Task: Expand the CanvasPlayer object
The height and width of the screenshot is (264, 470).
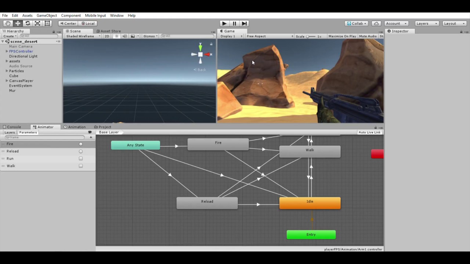Action: [x=7, y=81]
